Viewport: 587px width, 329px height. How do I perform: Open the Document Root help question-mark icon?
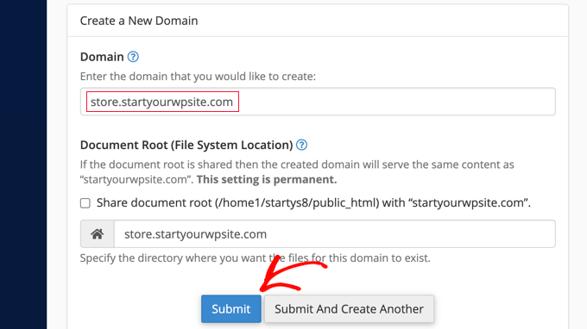(x=301, y=145)
